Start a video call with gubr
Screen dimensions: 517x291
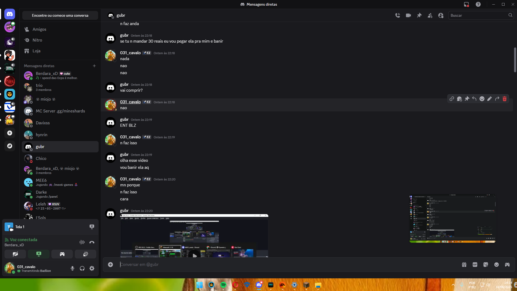(408, 15)
